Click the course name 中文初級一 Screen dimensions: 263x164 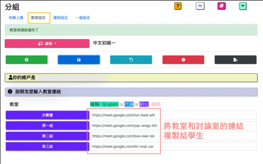point(104,43)
